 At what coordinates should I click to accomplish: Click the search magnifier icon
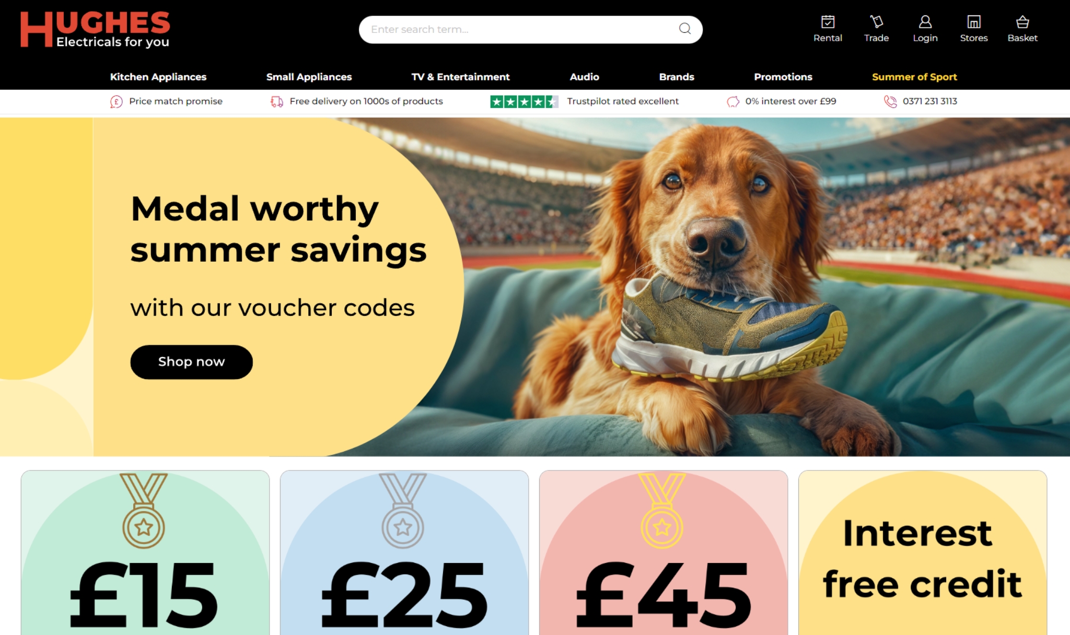click(684, 28)
